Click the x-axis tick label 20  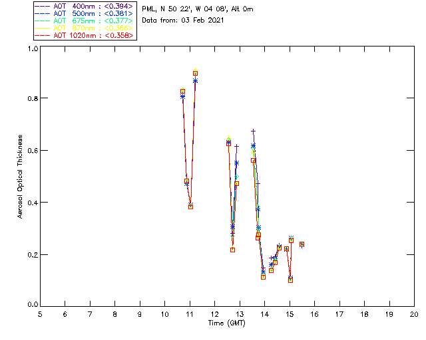point(414,314)
